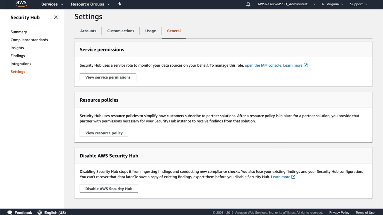Click the AWS logo icon
This screenshot has width=383, height=215.
click(x=21, y=4)
